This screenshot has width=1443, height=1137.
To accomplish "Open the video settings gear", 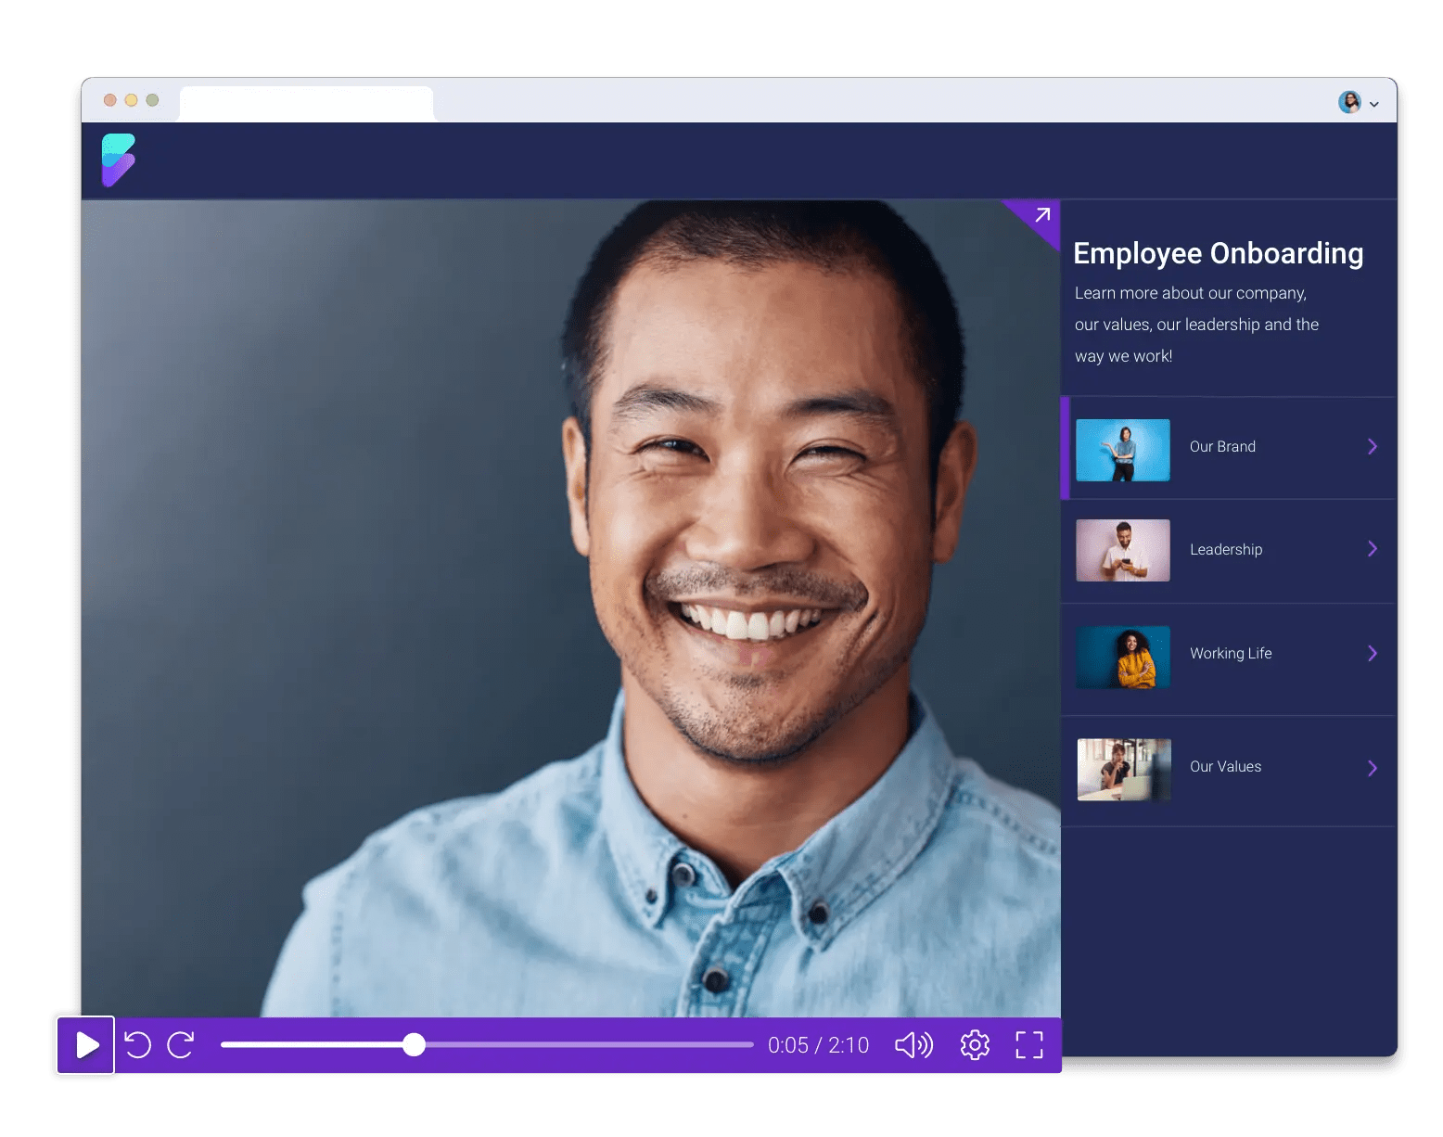I will point(975,1045).
